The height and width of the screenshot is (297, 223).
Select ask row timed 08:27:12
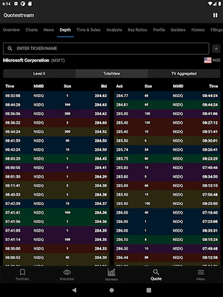167,123
